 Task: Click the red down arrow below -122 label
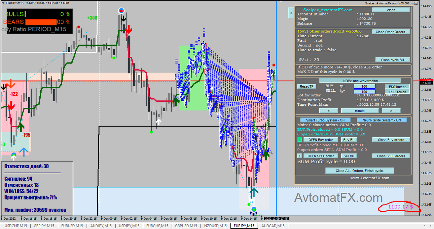[11, 106]
